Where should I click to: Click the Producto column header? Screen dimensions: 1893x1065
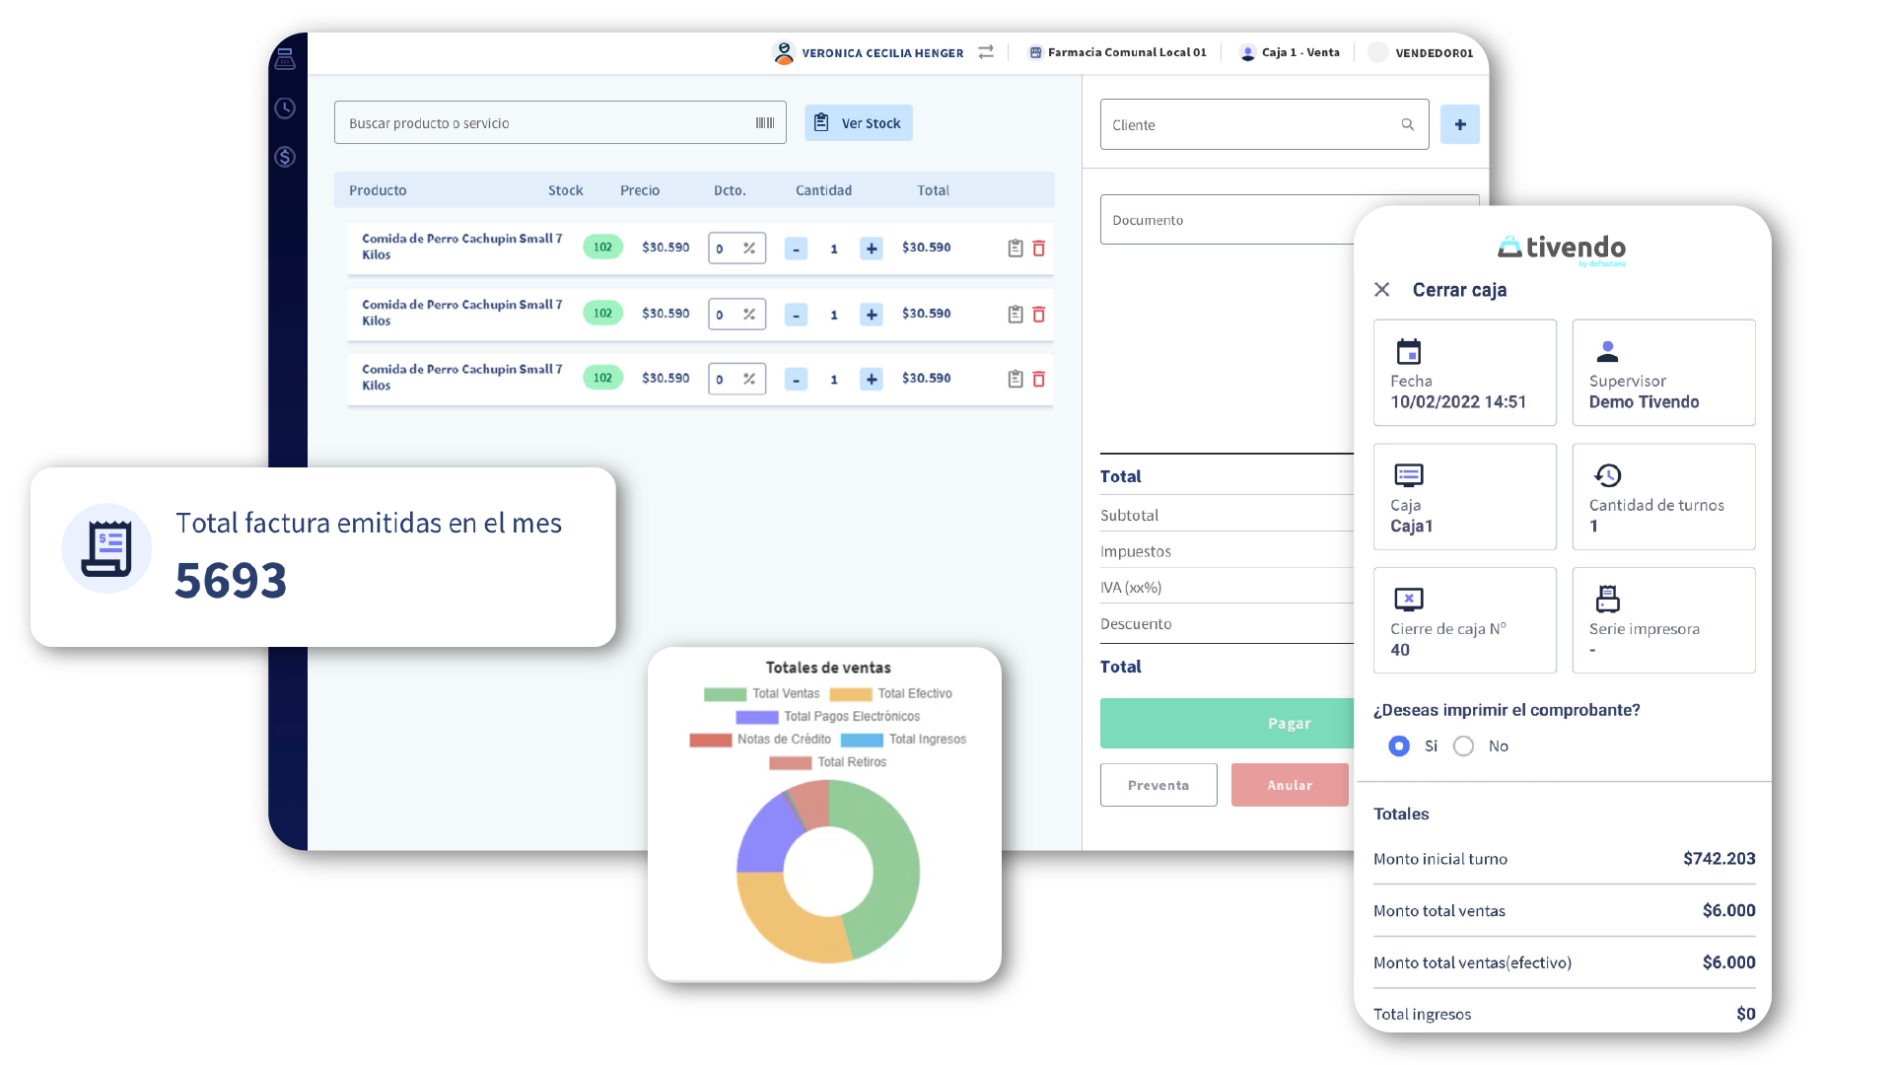pos(378,190)
